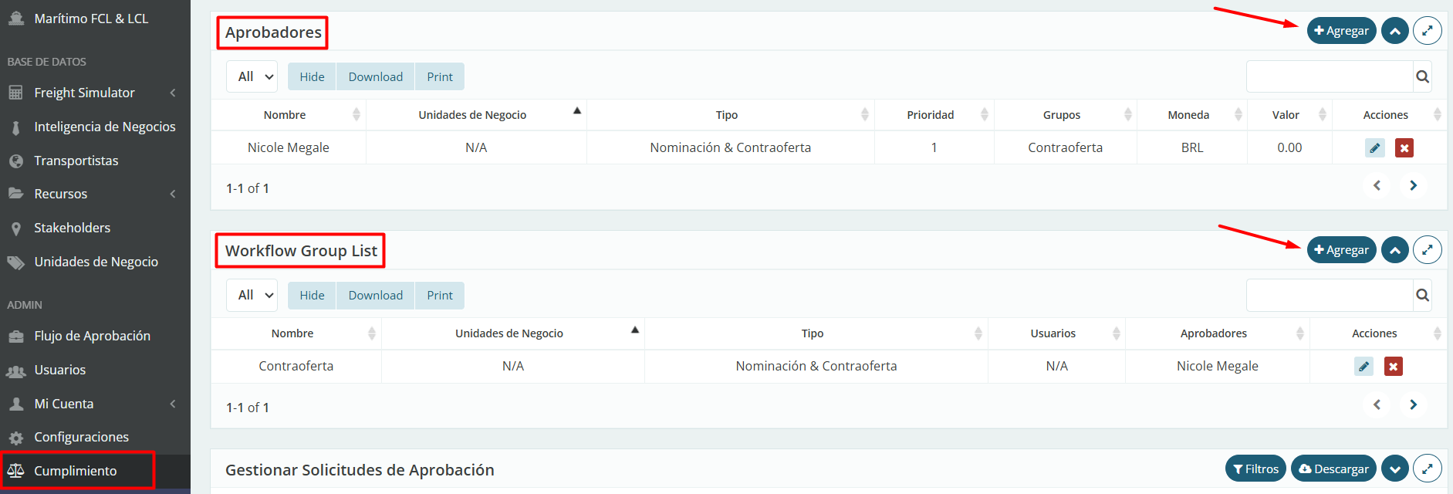The height and width of the screenshot is (494, 1453).
Task: Click search icon in Workflow Group List
Action: pos(1422,295)
